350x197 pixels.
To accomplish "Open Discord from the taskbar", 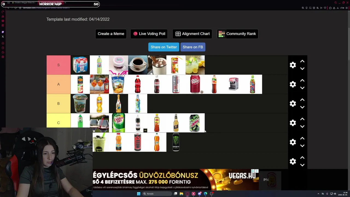I will point(200,194).
